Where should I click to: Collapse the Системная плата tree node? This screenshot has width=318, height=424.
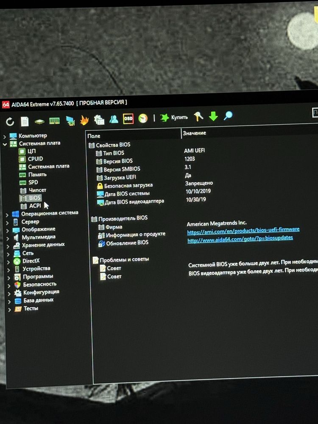pos(5,144)
